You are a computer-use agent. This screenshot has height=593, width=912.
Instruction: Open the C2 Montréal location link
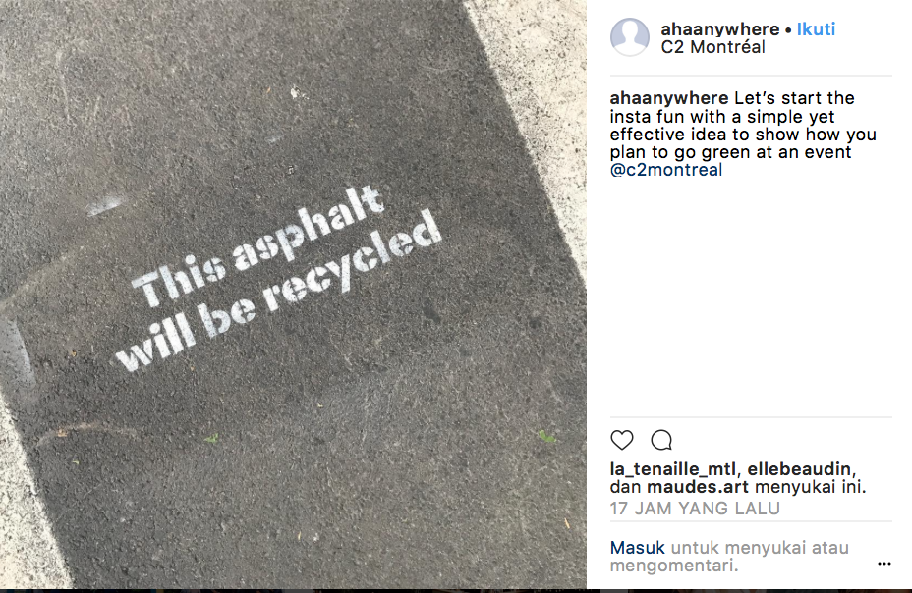pyautogui.click(x=713, y=47)
